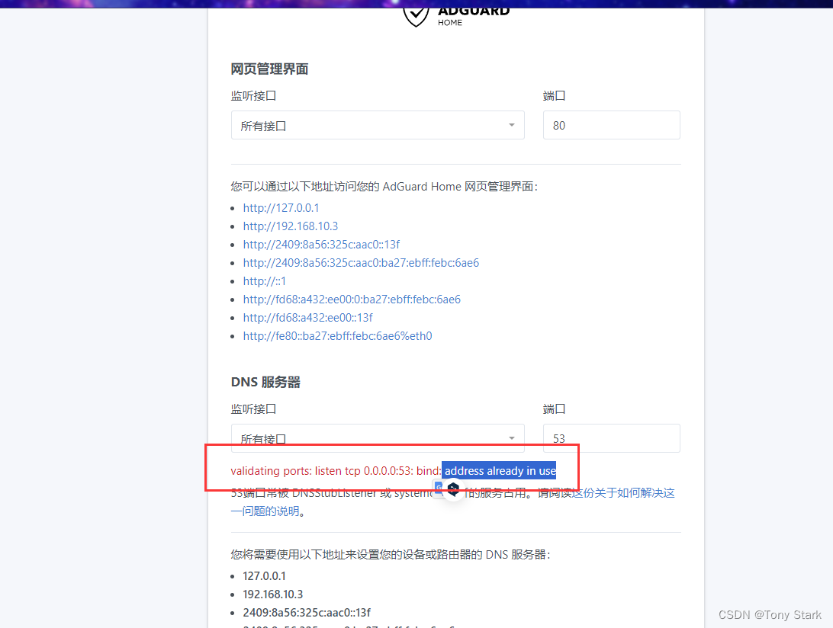Click the AdGuard Home shield logo
The image size is (833, 628).
tap(416, 15)
